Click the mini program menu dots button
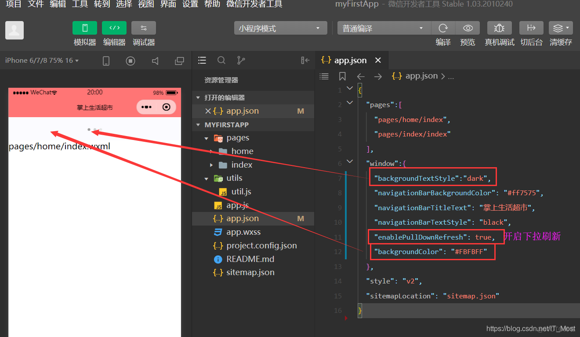Image resolution: width=580 pixels, height=337 pixels. 146,107
